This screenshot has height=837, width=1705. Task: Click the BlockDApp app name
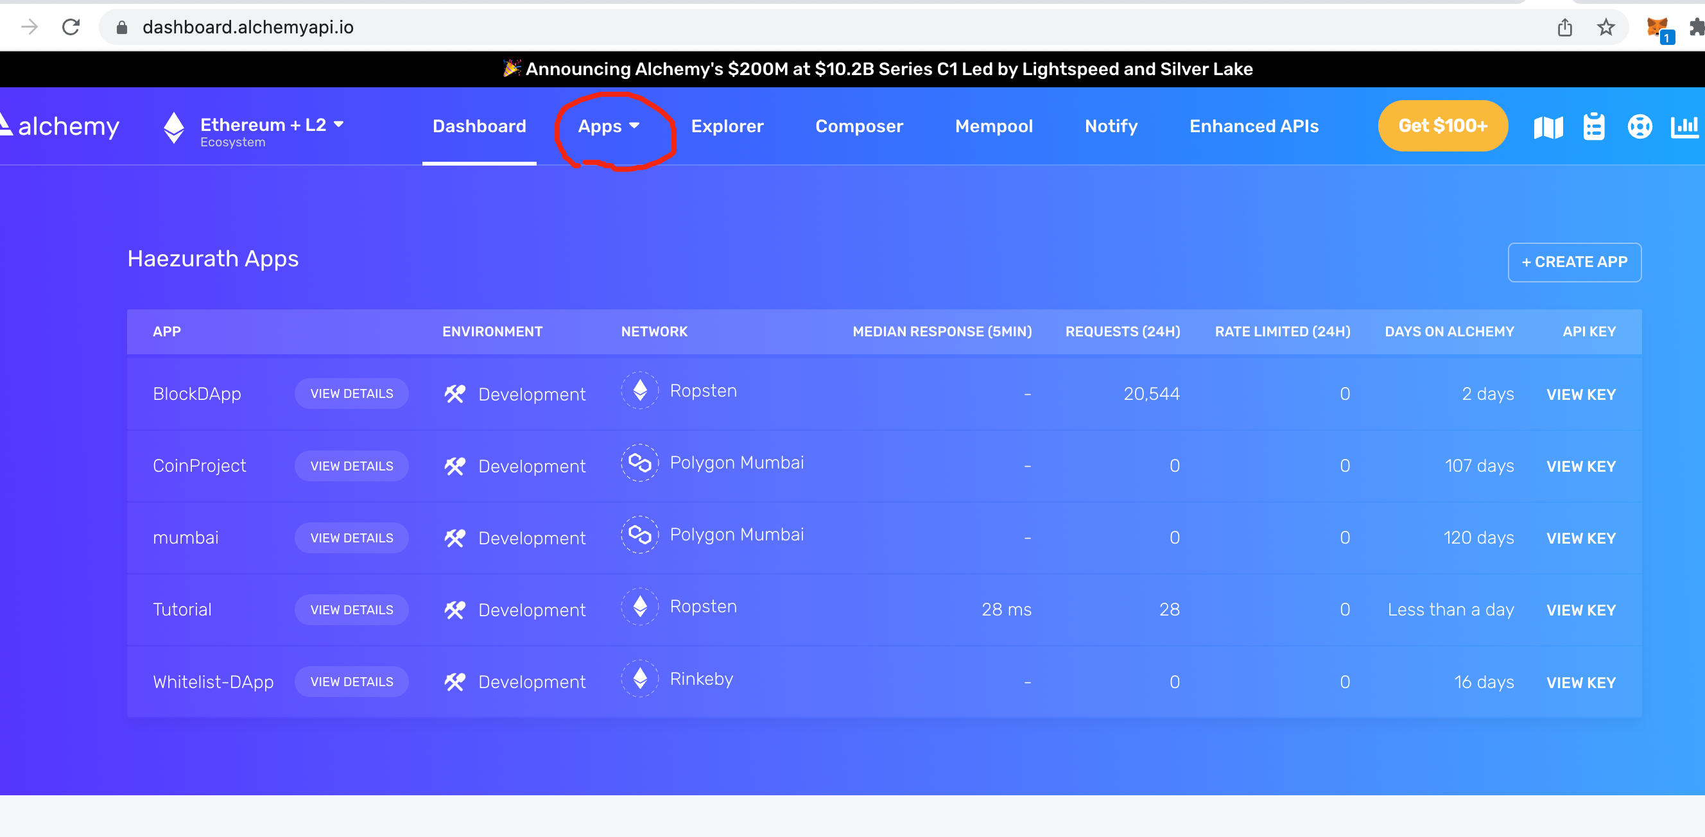point(196,393)
